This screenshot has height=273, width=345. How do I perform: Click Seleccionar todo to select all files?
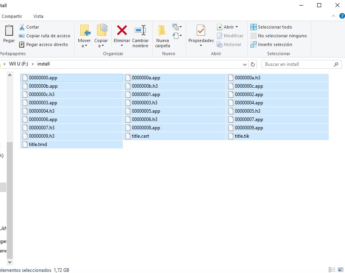(x=275, y=27)
